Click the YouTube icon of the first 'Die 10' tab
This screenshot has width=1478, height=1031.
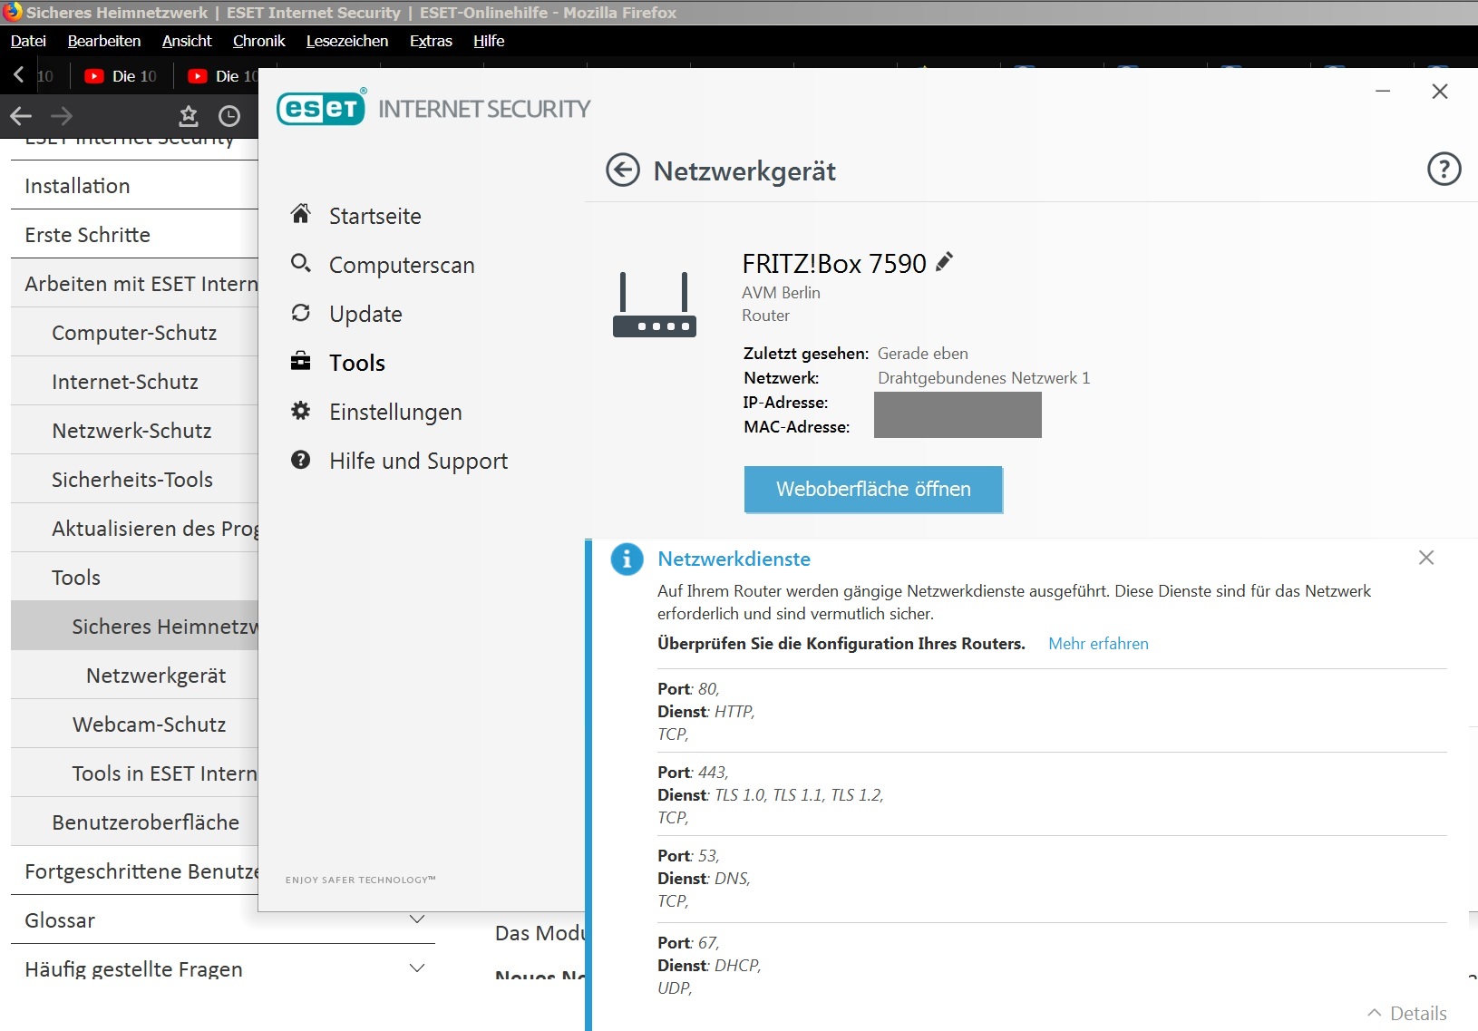click(x=93, y=76)
